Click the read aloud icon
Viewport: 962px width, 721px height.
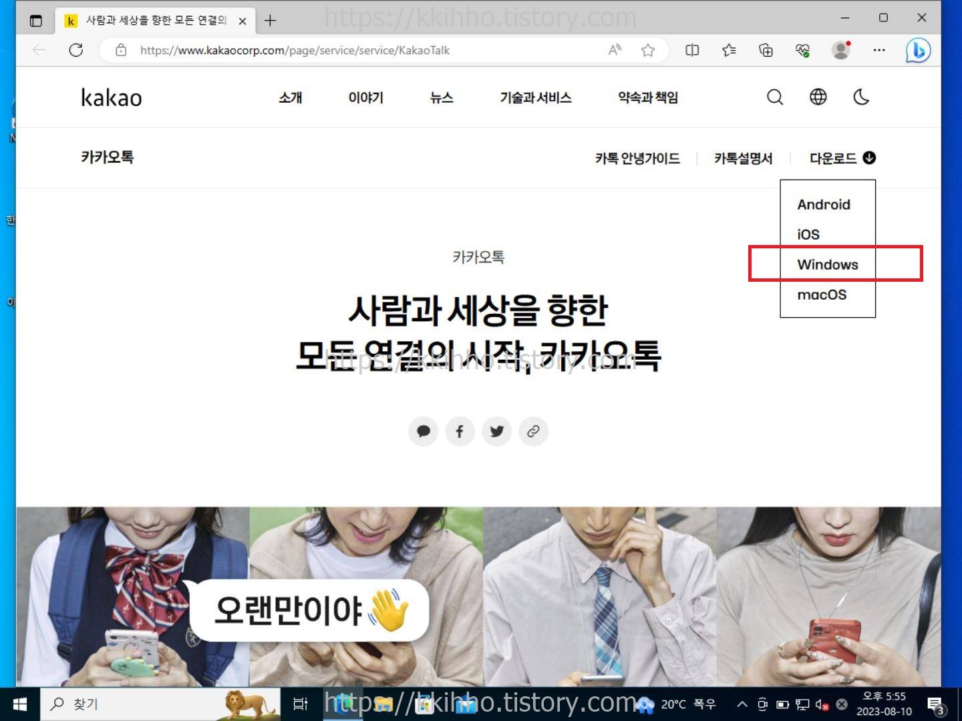615,50
